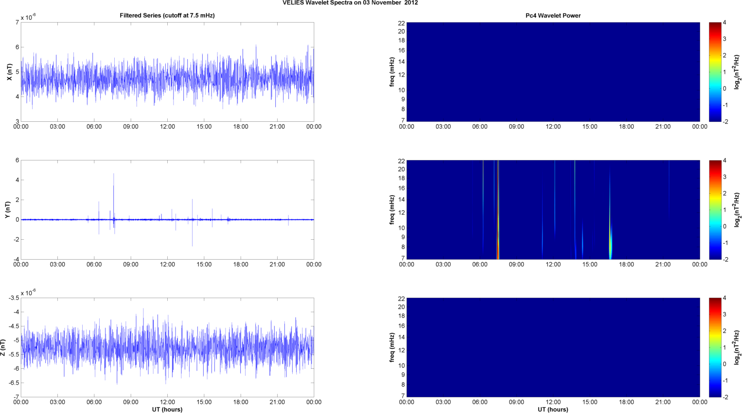Select the "Filtered Series (cutoff at 7.5 mHz)" heading

(x=167, y=16)
